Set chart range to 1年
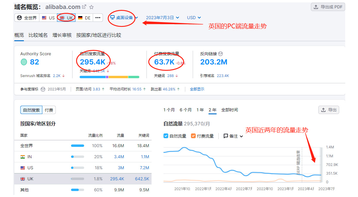The image size is (358, 197). tap(200, 110)
